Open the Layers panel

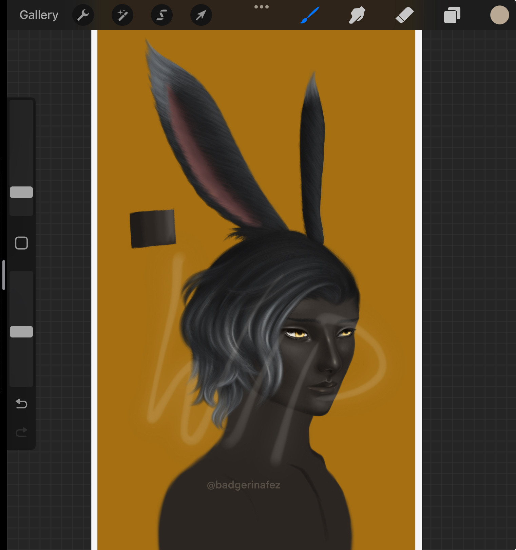pyautogui.click(x=452, y=15)
